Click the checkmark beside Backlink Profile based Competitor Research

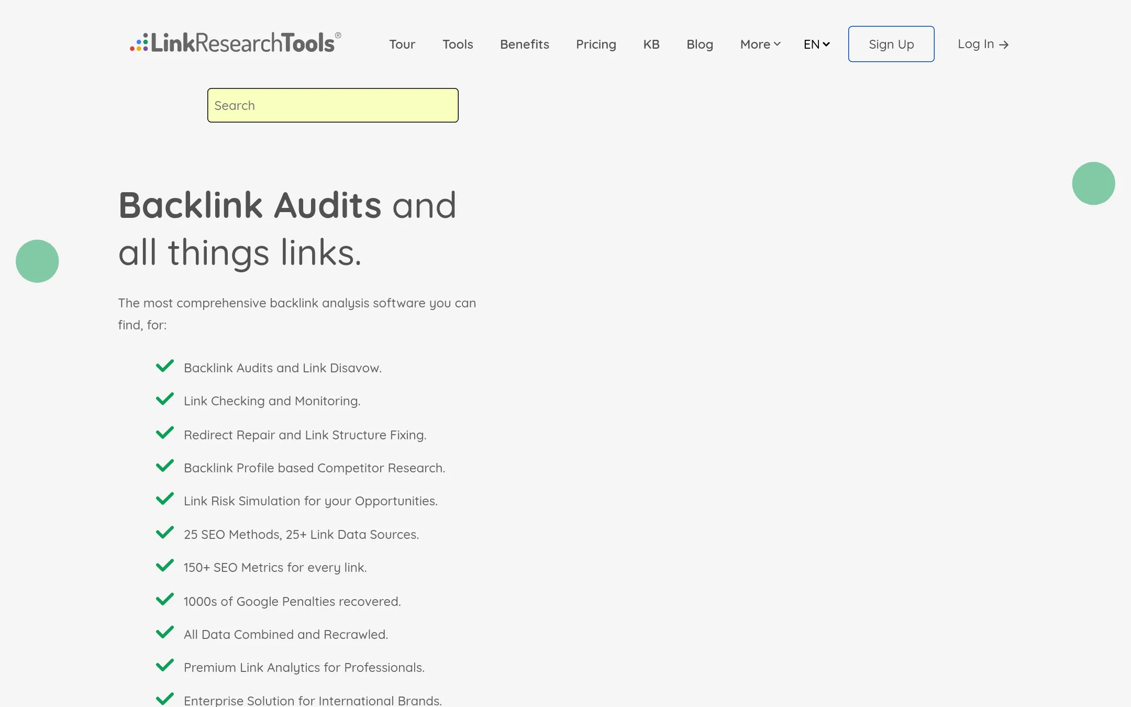(165, 466)
